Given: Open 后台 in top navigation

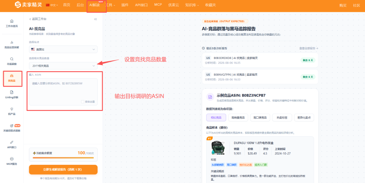Looking at the screenshot, I should click(80, 5).
